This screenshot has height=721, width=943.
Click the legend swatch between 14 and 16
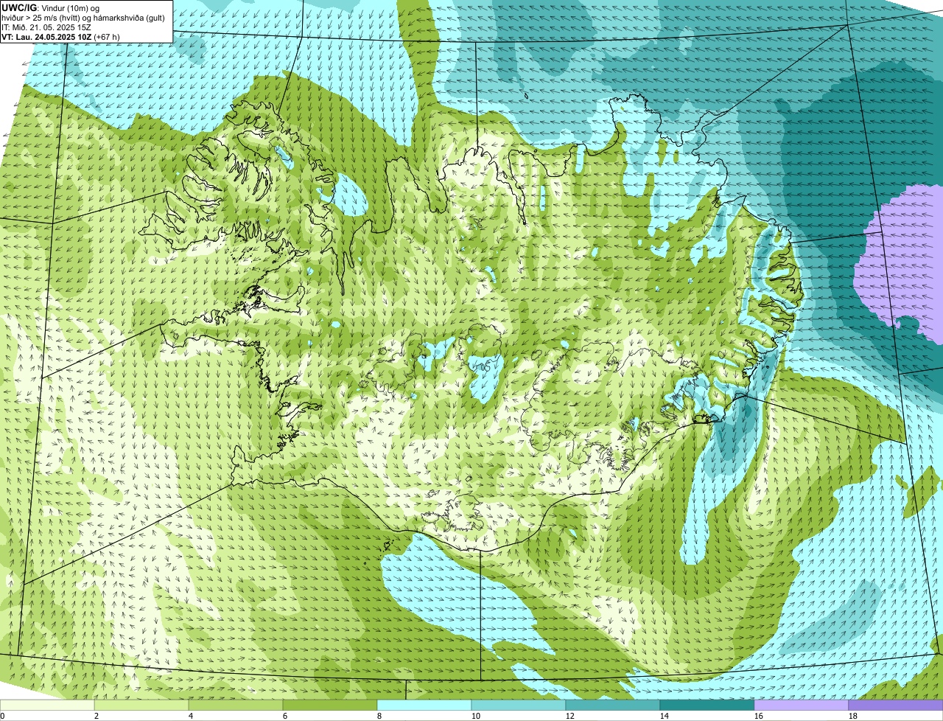pos(707,706)
